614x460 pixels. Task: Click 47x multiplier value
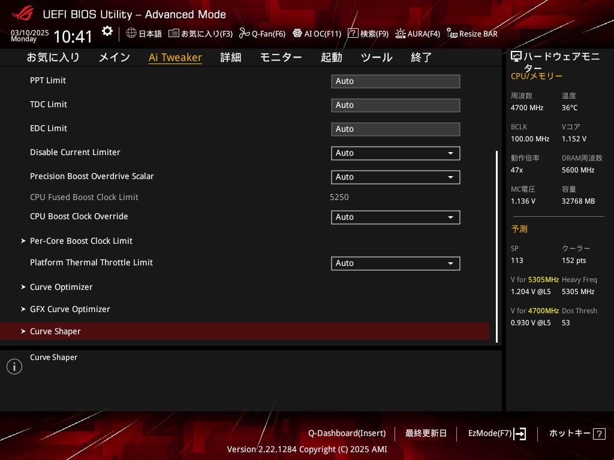517,170
